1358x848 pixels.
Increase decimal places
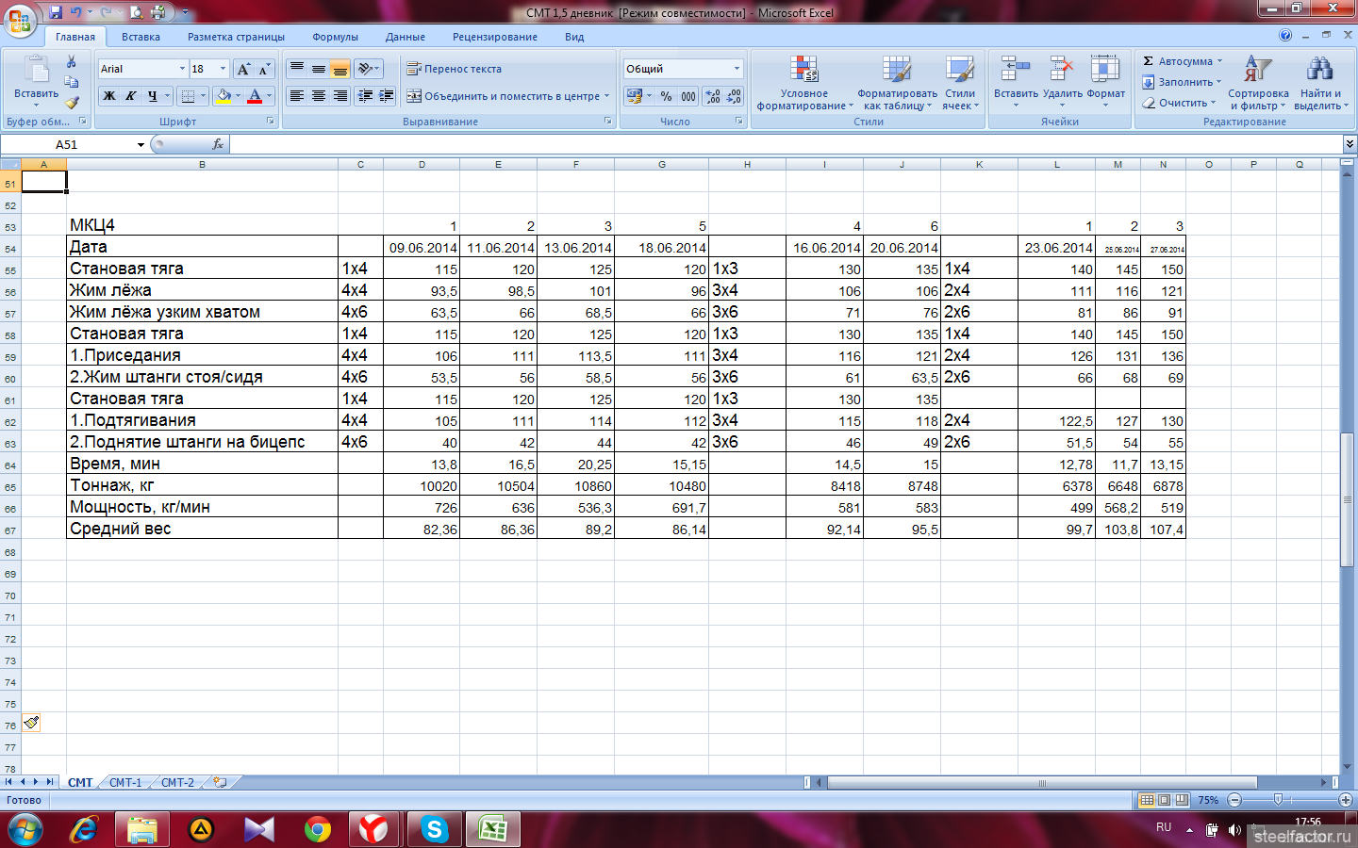point(713,96)
